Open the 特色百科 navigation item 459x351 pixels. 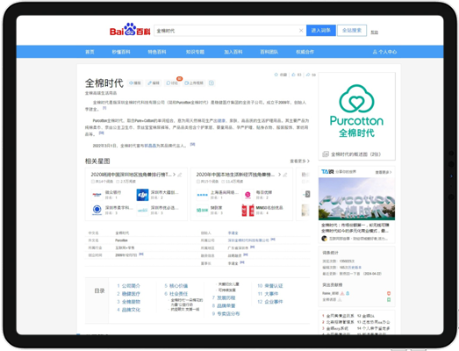point(157,52)
